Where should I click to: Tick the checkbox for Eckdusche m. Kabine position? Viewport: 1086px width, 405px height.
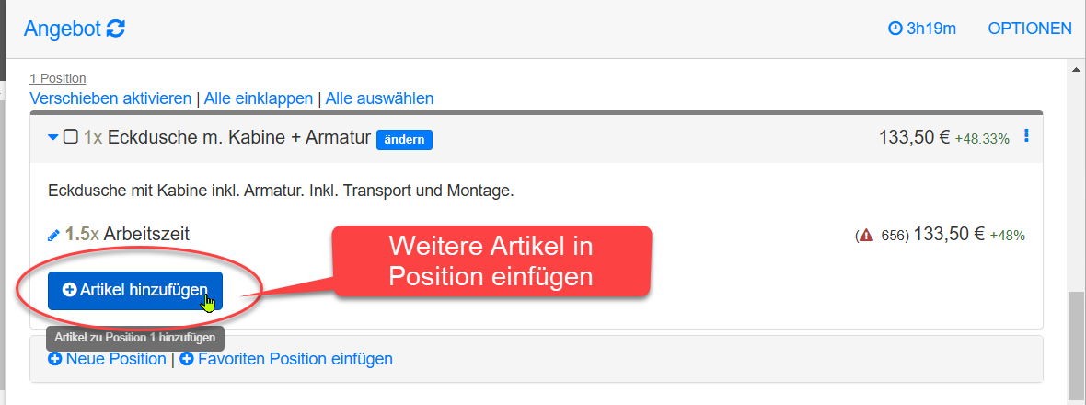70,137
